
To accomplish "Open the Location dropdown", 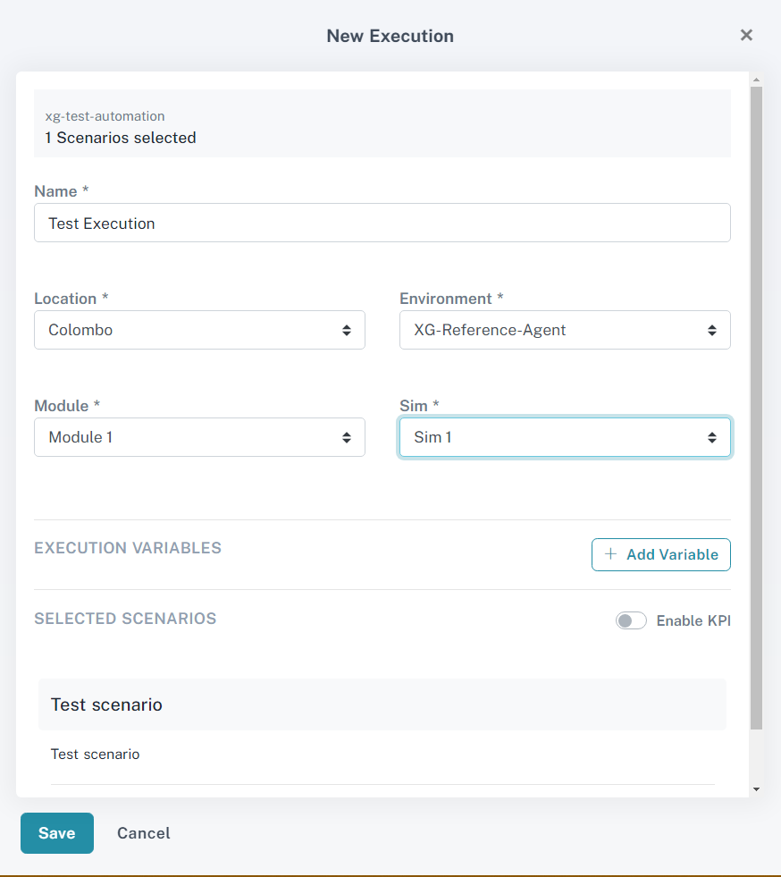I will pyautogui.click(x=198, y=330).
